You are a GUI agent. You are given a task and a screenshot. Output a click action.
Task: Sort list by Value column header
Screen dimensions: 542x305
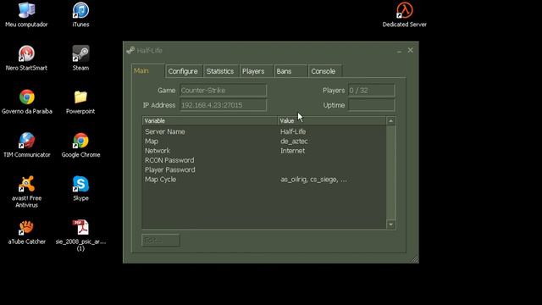(x=332, y=120)
